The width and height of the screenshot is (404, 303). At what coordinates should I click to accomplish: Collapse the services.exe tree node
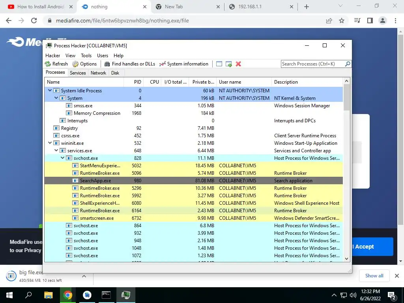56,150
